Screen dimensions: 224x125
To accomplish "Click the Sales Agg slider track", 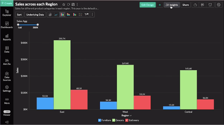I will [x=28, y=25].
